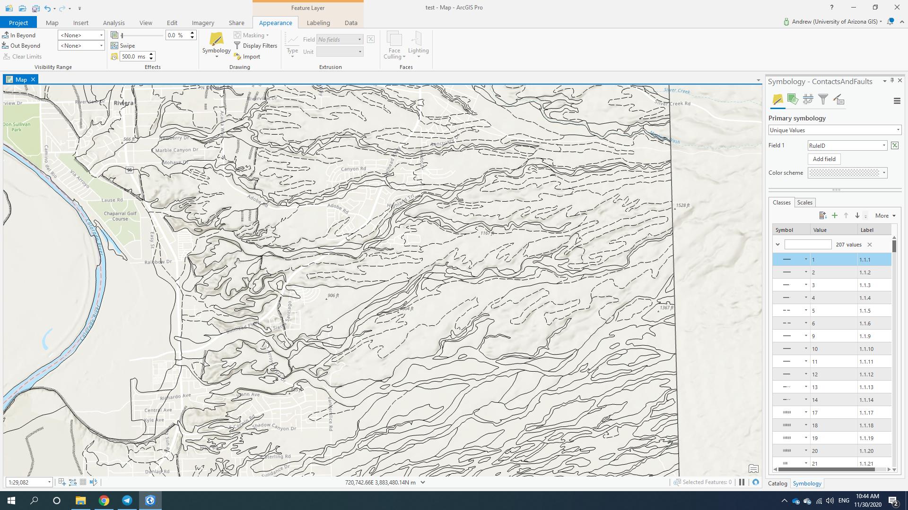Click the Undo arrow icon
The image size is (908, 510).
click(x=47, y=8)
